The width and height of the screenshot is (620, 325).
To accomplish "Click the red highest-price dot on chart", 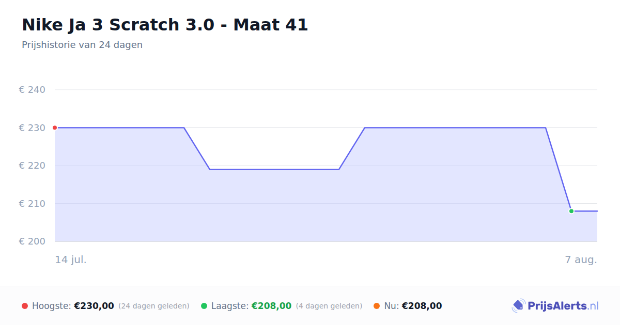I will coord(55,127).
